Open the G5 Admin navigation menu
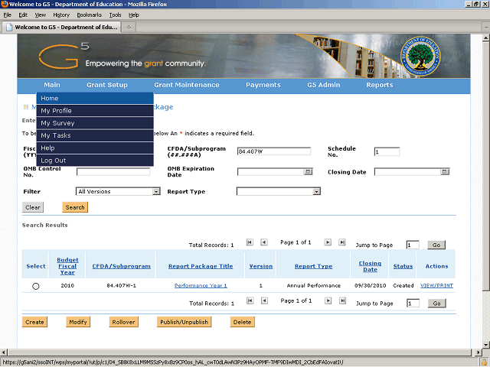490x367 pixels. click(x=323, y=85)
